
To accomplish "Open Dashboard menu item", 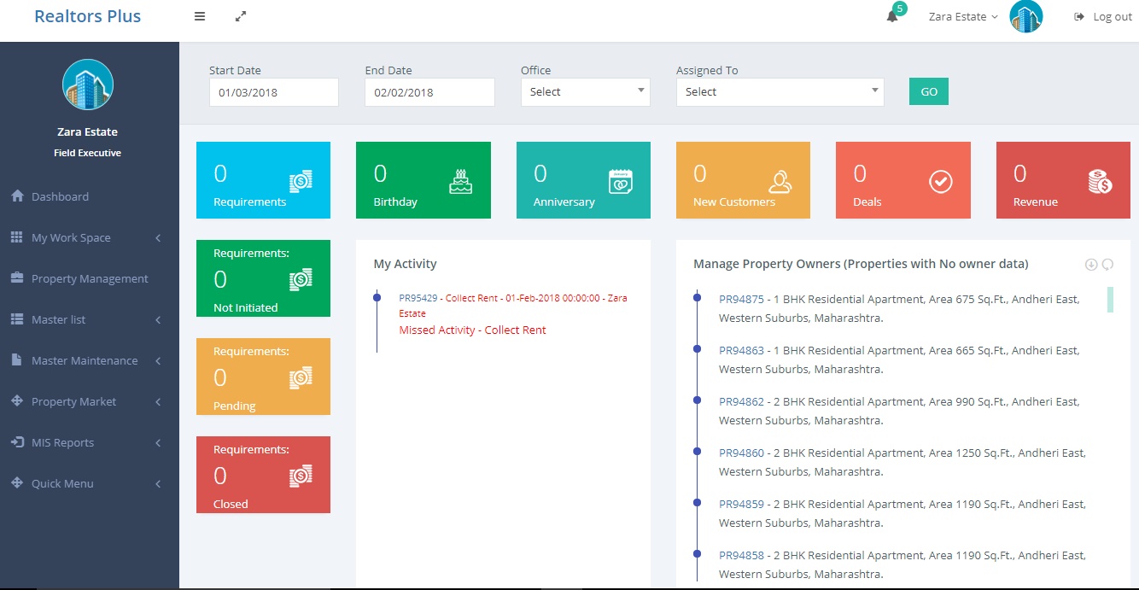I will [90, 196].
